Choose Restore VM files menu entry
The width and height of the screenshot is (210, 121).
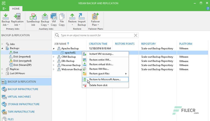click(x=106, y=69)
